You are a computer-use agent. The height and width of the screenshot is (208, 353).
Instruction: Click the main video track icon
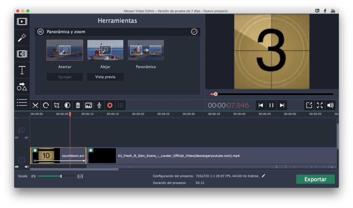tap(22, 160)
